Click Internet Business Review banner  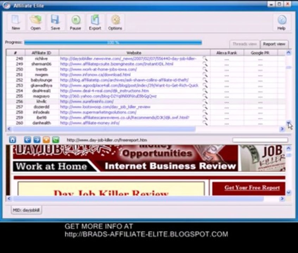coord(170,166)
